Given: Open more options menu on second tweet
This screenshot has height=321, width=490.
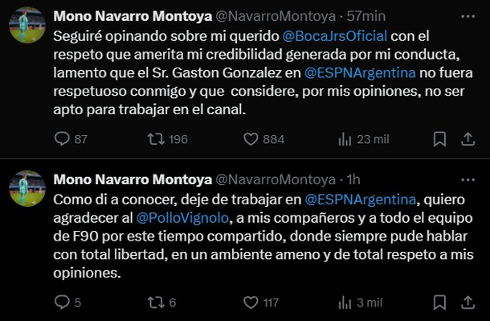Looking at the screenshot, I should click(x=468, y=180).
